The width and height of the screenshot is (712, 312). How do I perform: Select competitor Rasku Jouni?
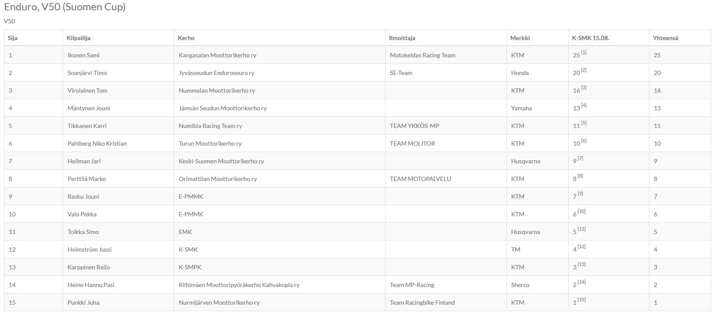(83, 197)
